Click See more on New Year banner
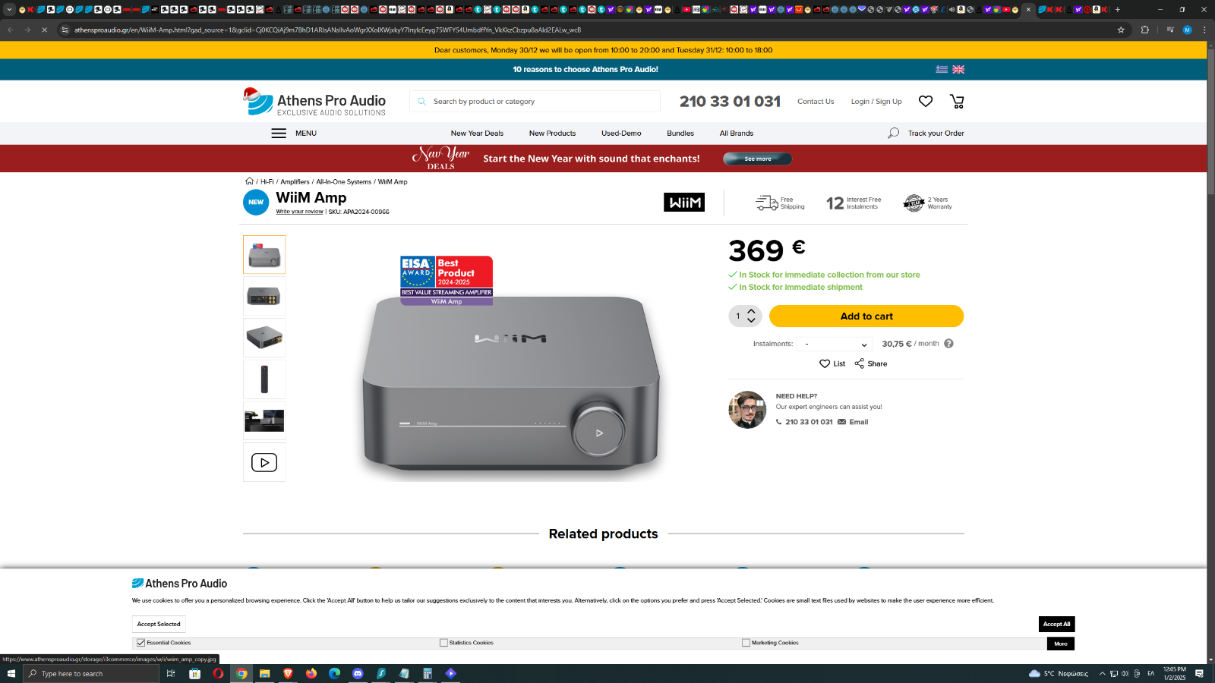 (757, 159)
